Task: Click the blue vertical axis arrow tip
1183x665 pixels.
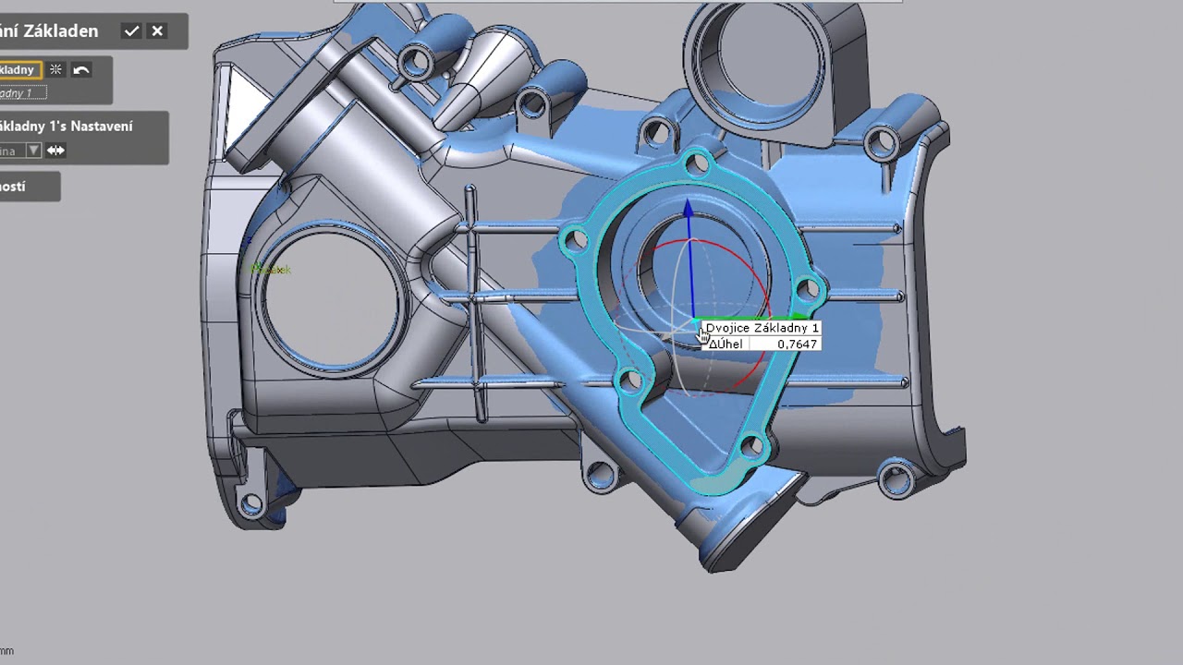Action: click(688, 208)
